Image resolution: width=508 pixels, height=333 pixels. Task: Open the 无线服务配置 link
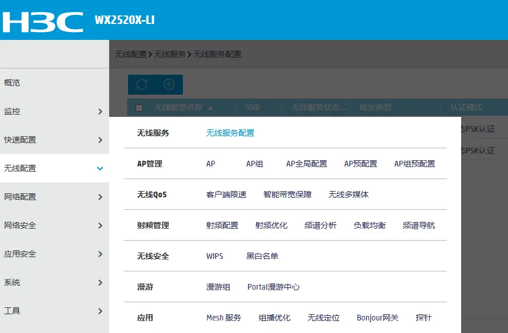230,133
